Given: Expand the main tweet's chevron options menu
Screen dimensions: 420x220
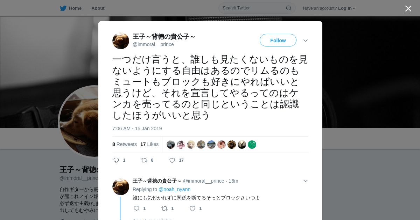Looking at the screenshot, I should [306, 41].
